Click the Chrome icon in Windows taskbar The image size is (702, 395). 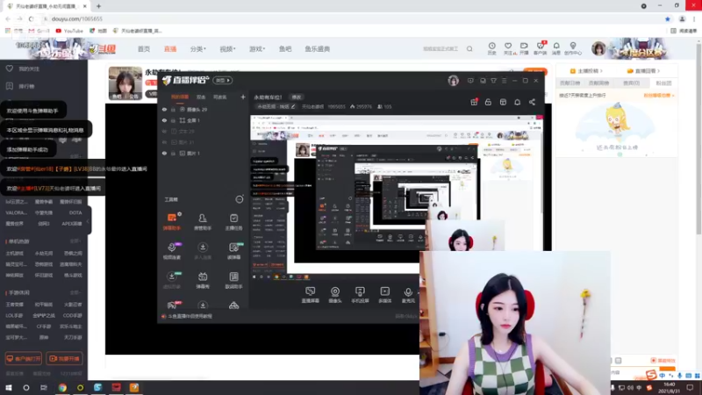coord(62,387)
